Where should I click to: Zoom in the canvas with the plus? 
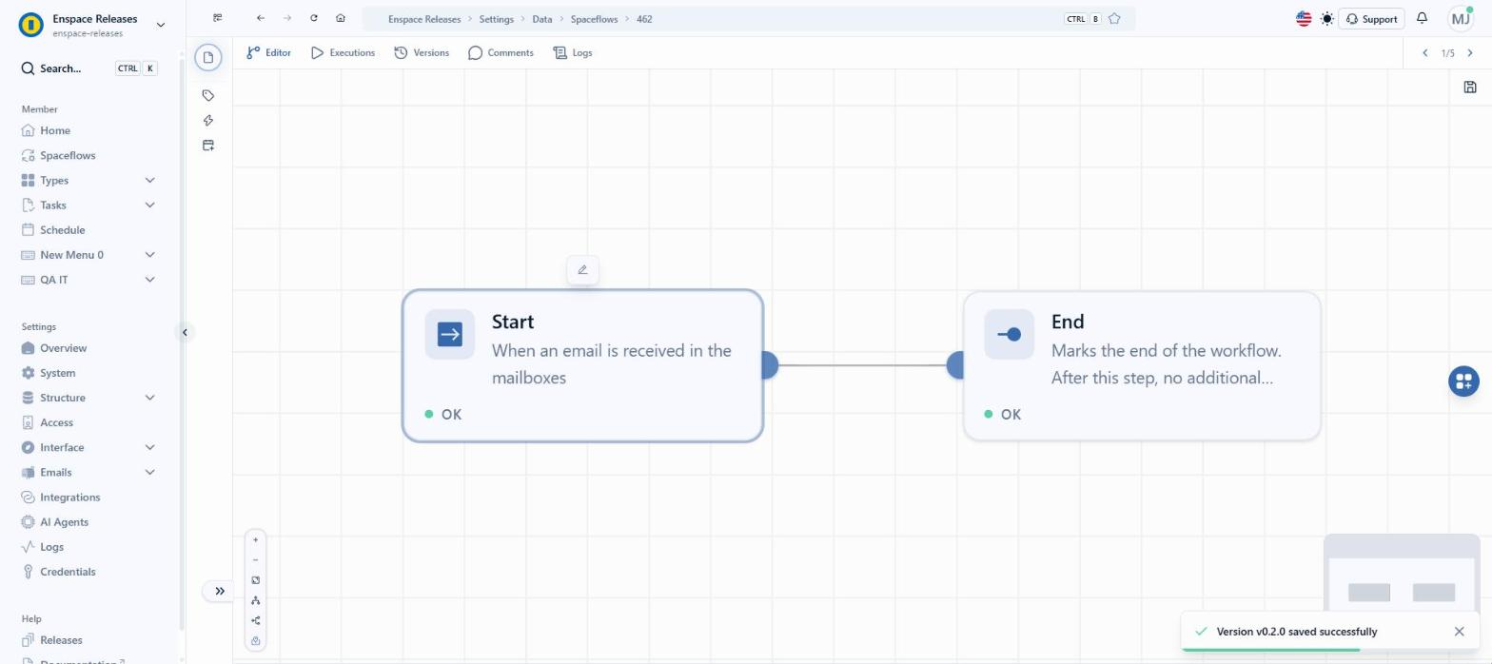[255, 539]
